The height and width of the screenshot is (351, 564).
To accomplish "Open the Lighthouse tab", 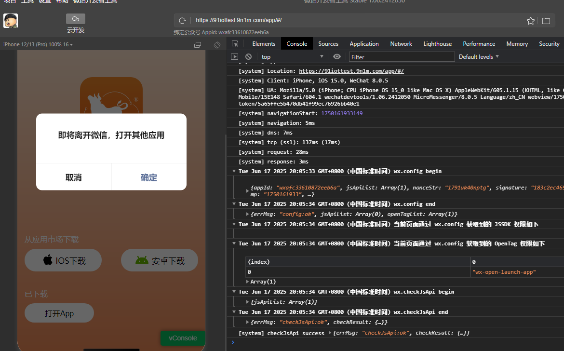I will 437,43.
